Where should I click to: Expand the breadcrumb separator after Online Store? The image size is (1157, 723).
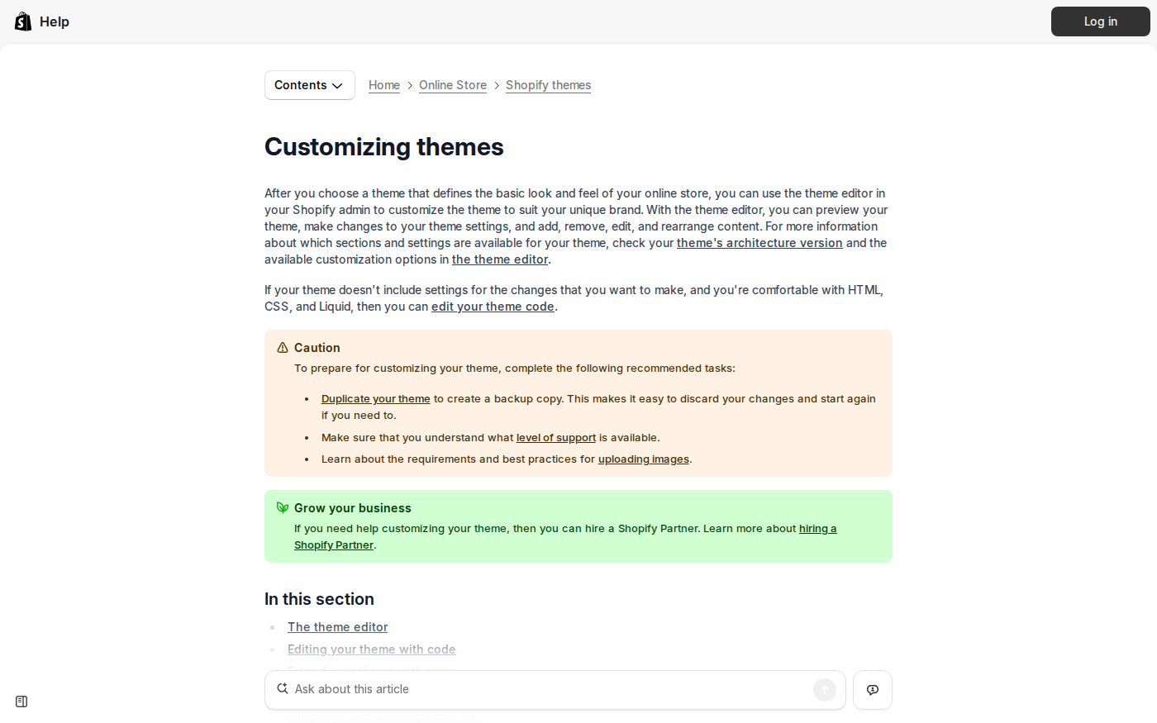pyautogui.click(x=497, y=85)
